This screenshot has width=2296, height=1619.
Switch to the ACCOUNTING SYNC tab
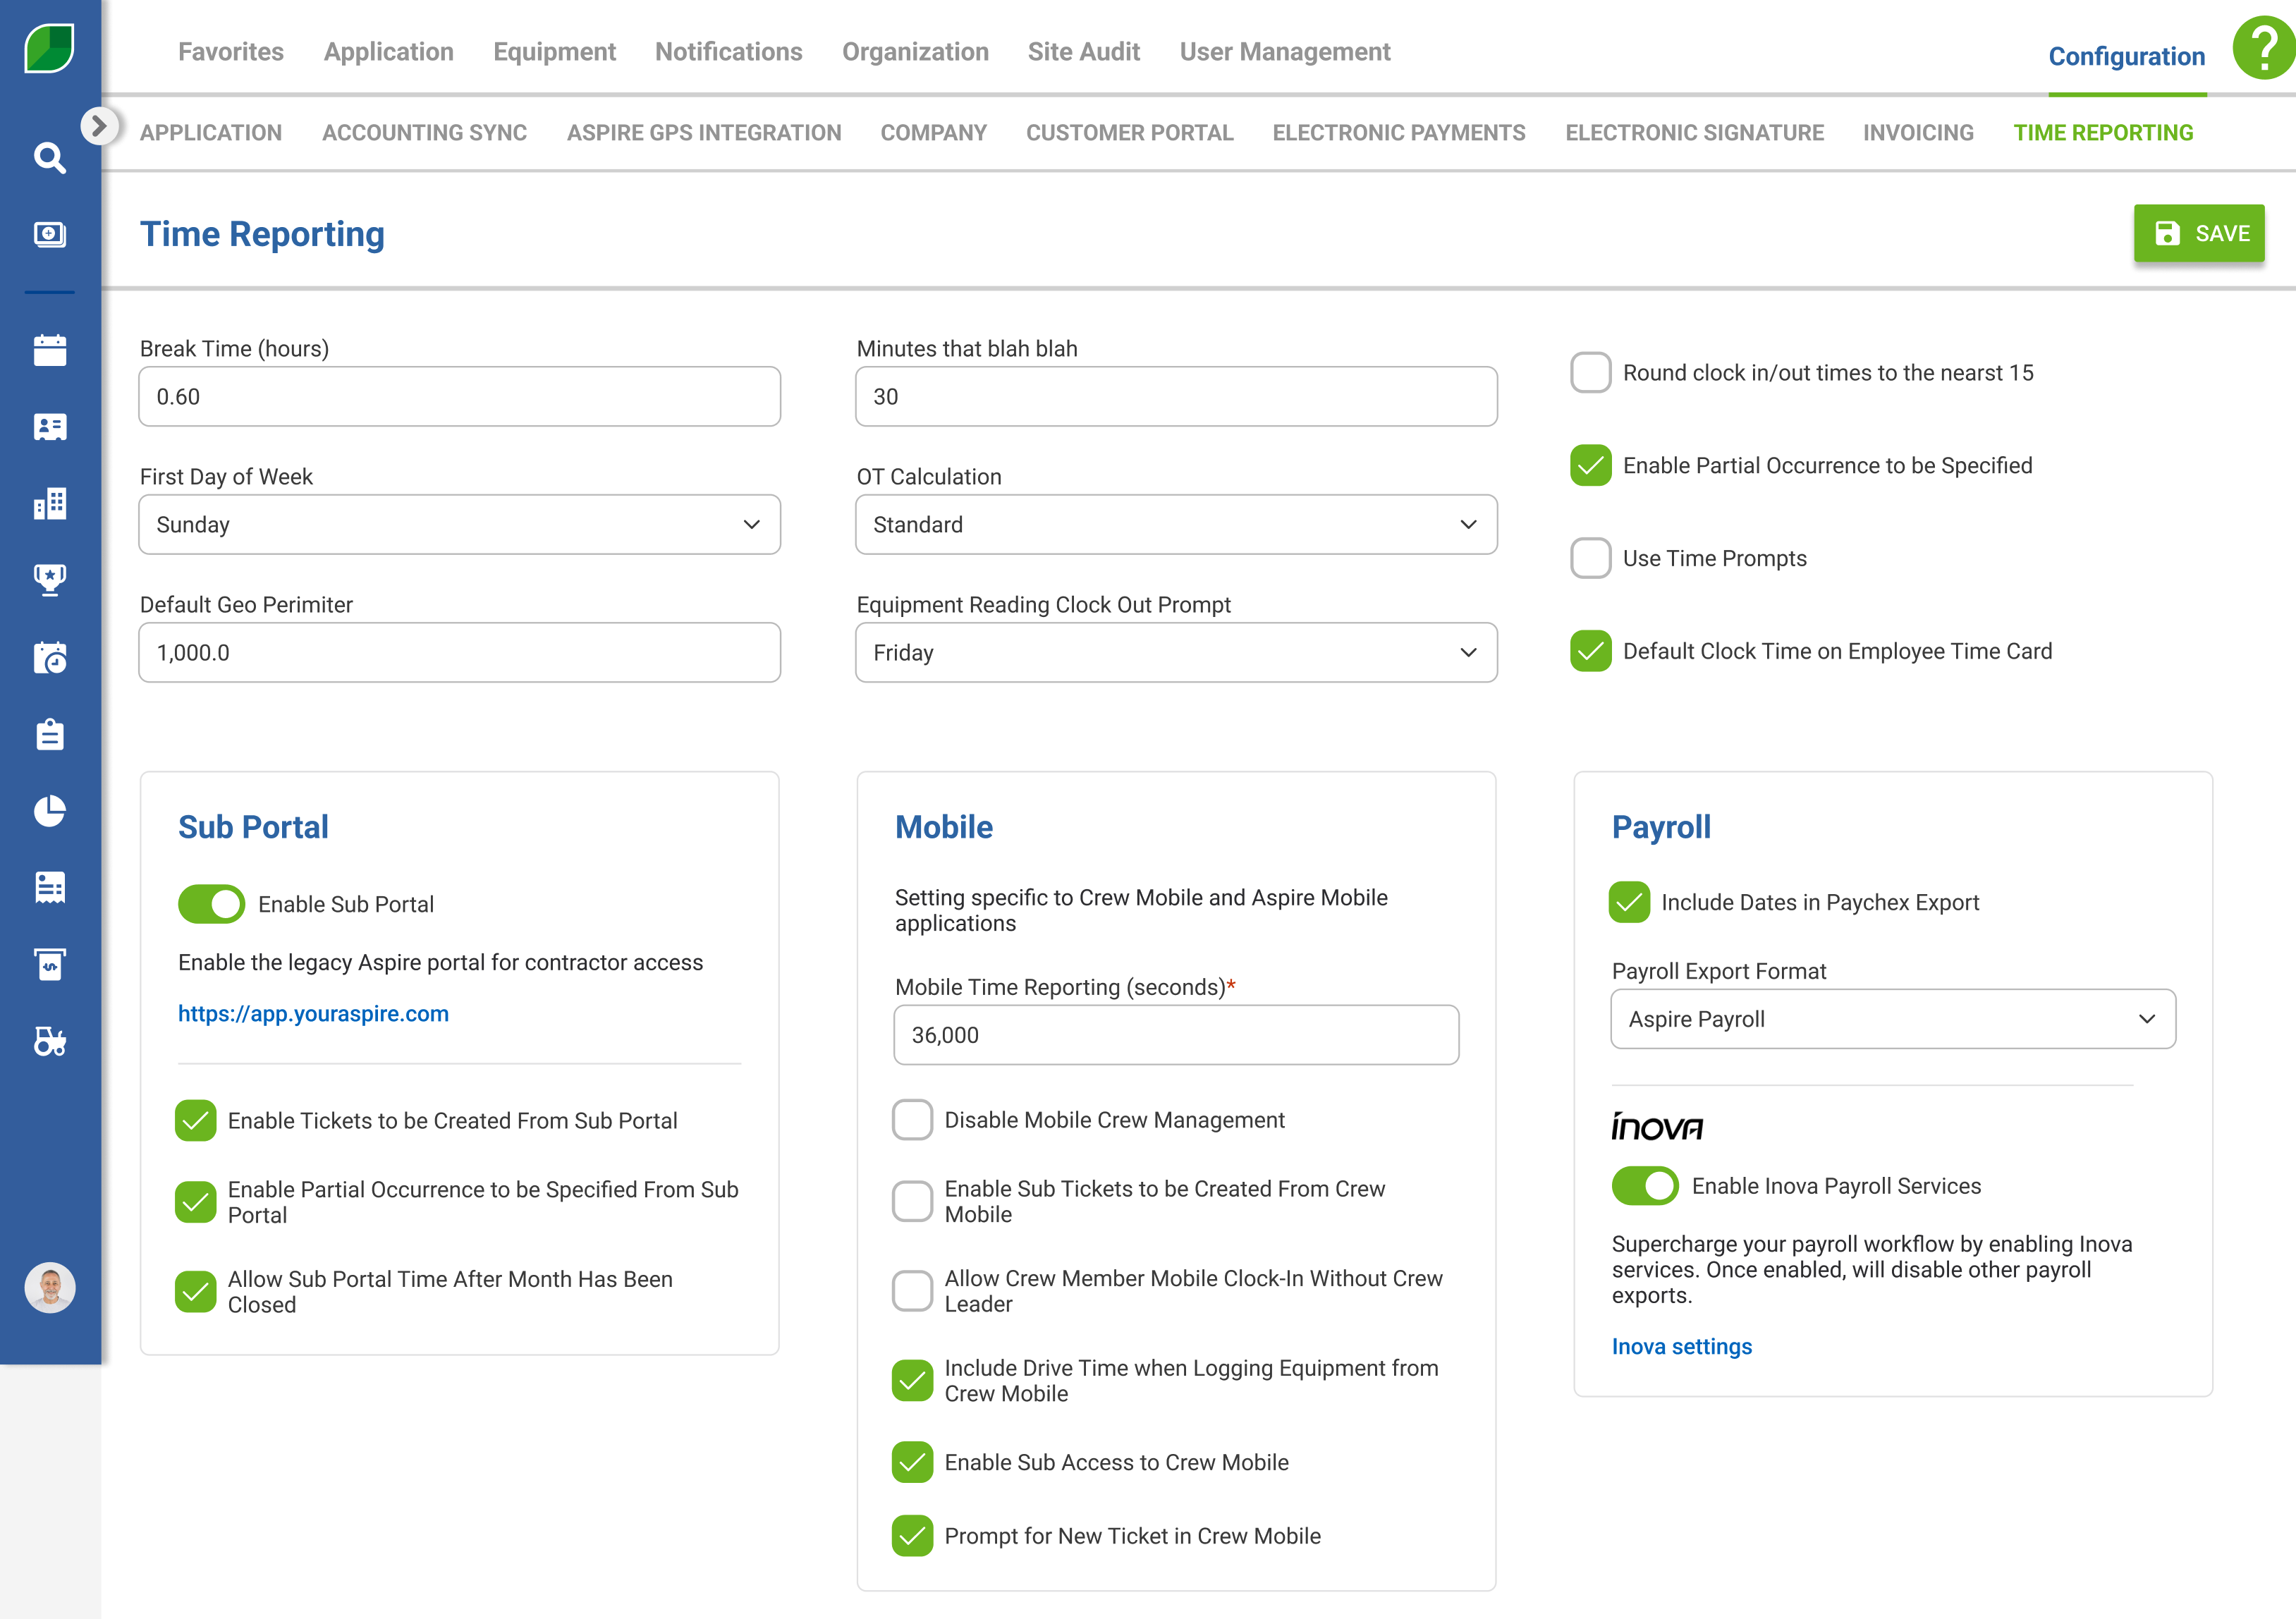[x=425, y=133]
